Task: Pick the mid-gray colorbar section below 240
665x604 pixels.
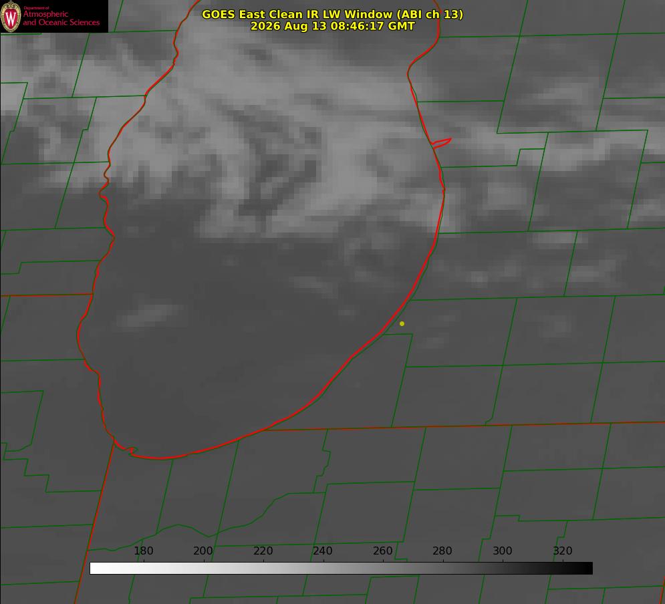Action: [x=324, y=569]
